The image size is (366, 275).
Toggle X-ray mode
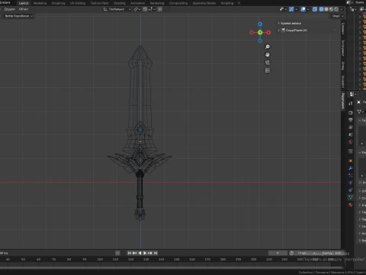tap(315, 9)
